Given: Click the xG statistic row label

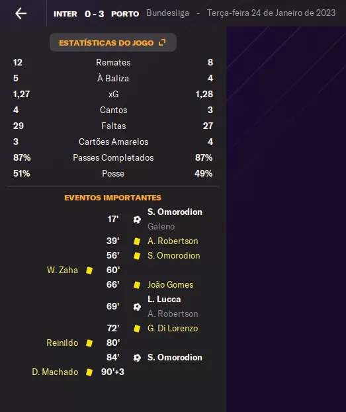Looking at the screenshot, I should (x=113, y=94).
